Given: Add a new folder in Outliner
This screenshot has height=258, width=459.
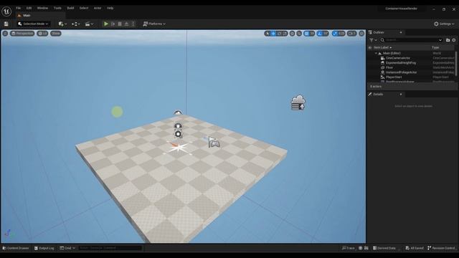Looking at the screenshot, I should click(x=448, y=40).
